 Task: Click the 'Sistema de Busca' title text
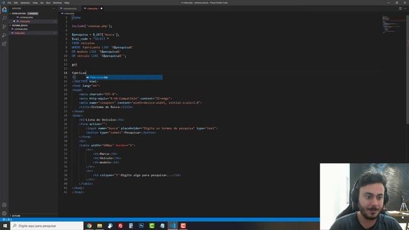coord(105,107)
